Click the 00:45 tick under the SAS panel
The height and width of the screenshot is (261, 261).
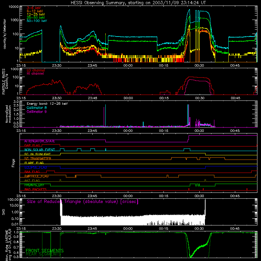pyautogui.click(x=235, y=229)
